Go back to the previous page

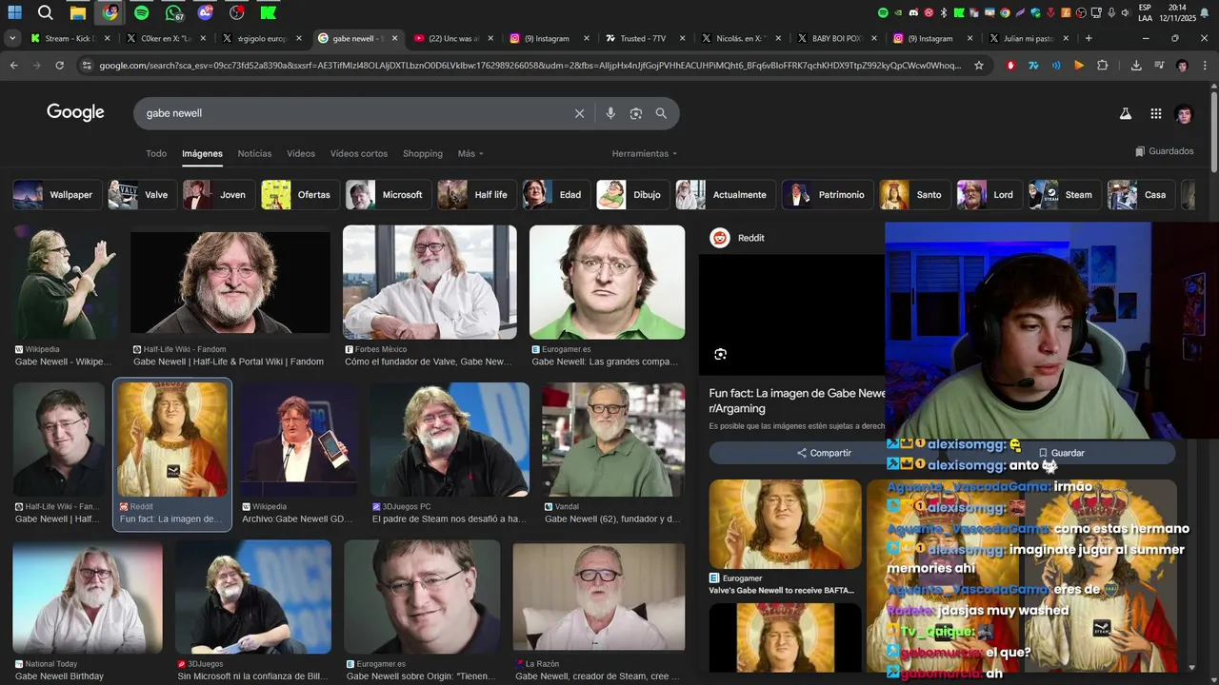click(13, 66)
